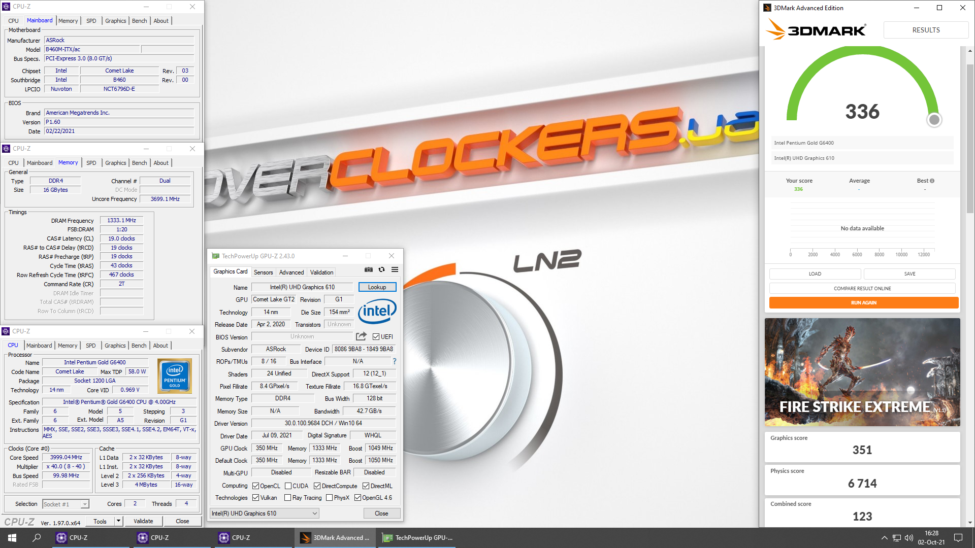Viewport: 975px width, 548px height.
Task: Click share BIOS export icon in GPU-Z
Action: 361,336
